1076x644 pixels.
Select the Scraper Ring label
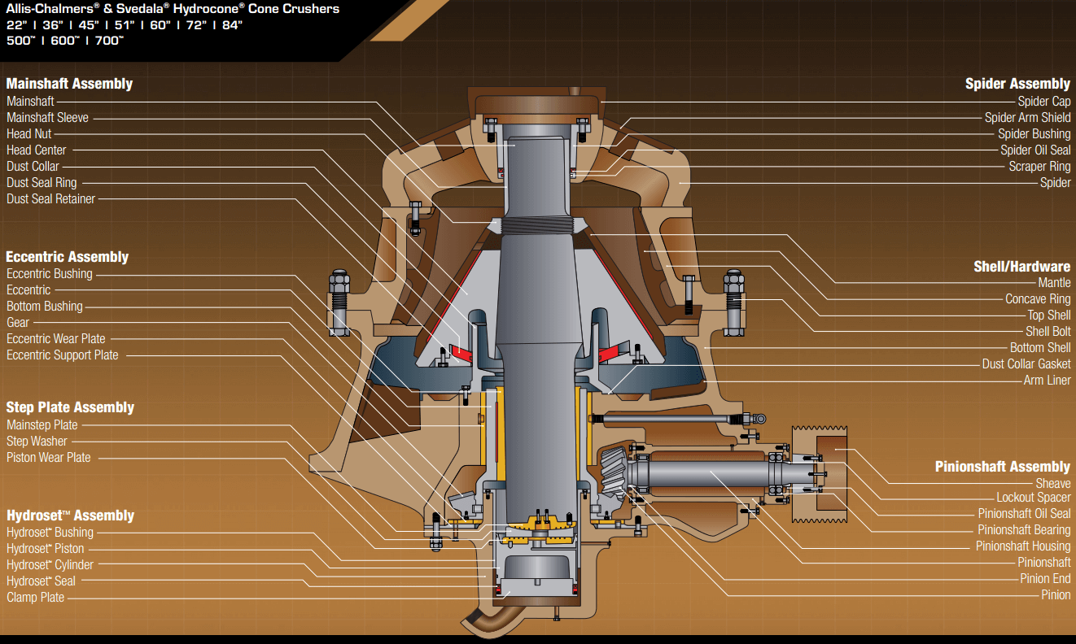[1040, 167]
